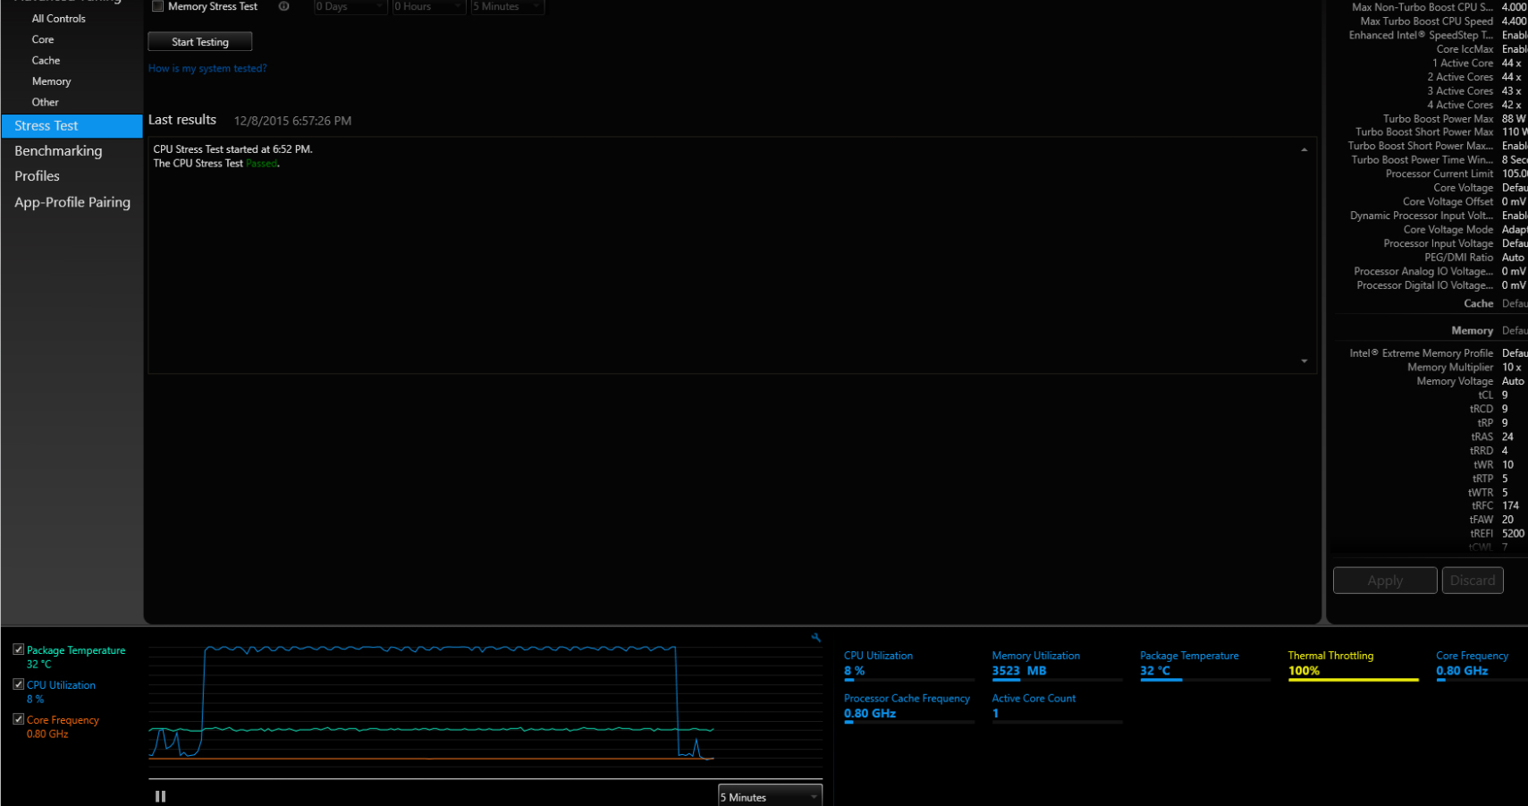1528x806 pixels.
Task: Open the Memory Stress Test info icon
Action: click(283, 6)
